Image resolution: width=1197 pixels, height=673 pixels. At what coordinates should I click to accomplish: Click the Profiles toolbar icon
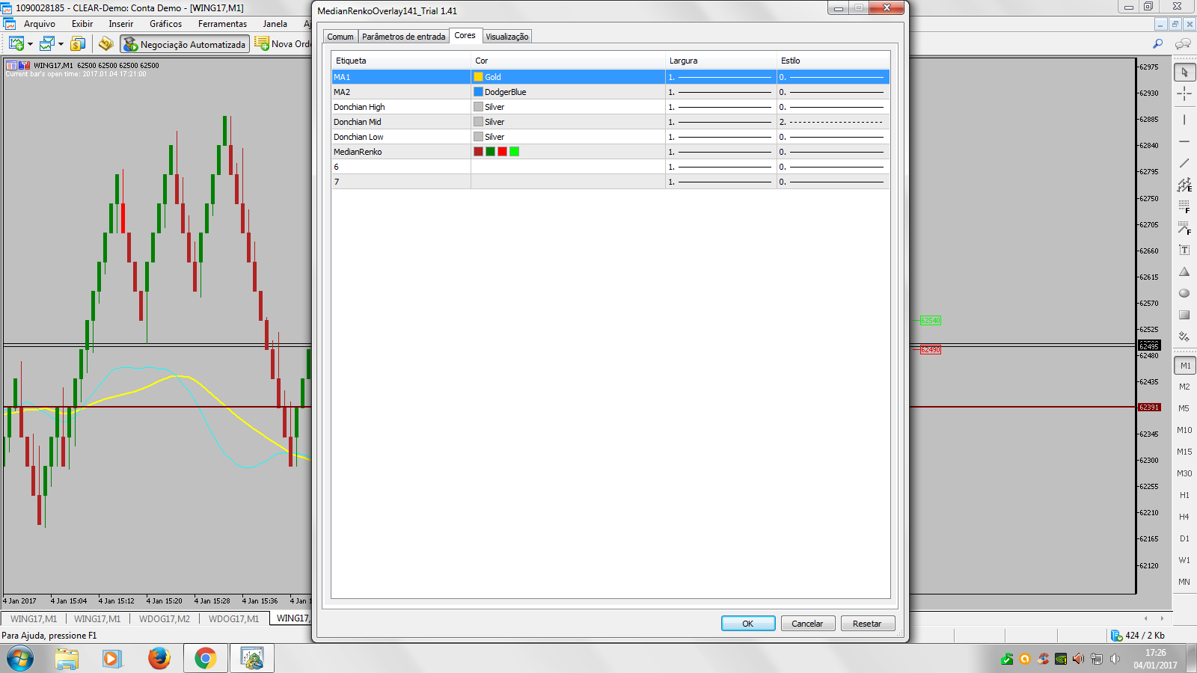tap(46, 44)
